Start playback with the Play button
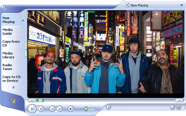 (x=32, y=109)
